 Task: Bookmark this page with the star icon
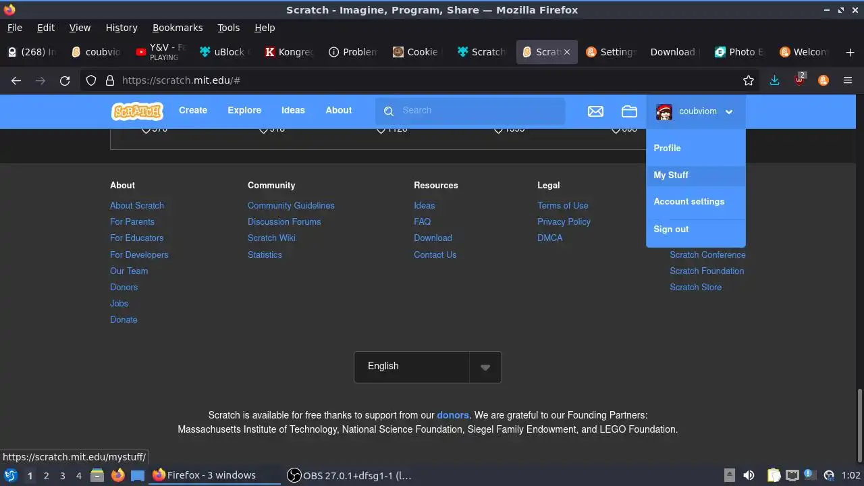click(x=749, y=80)
